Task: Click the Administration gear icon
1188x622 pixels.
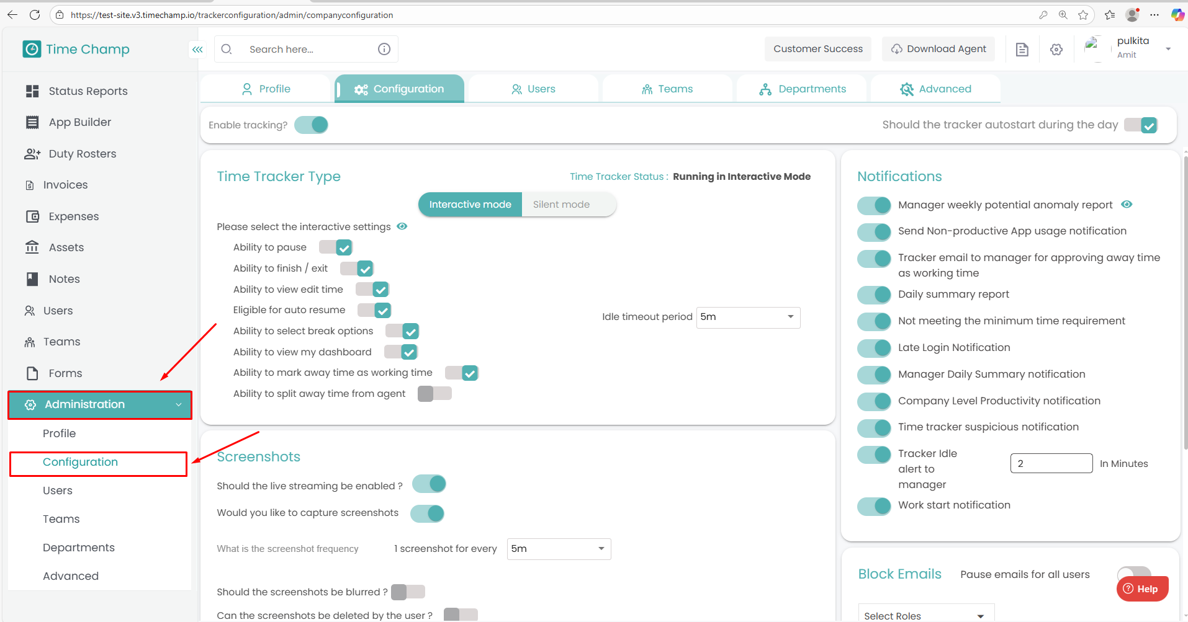Action: pyautogui.click(x=30, y=405)
